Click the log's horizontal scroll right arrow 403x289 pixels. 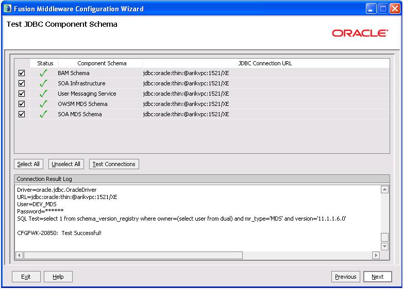click(376, 255)
